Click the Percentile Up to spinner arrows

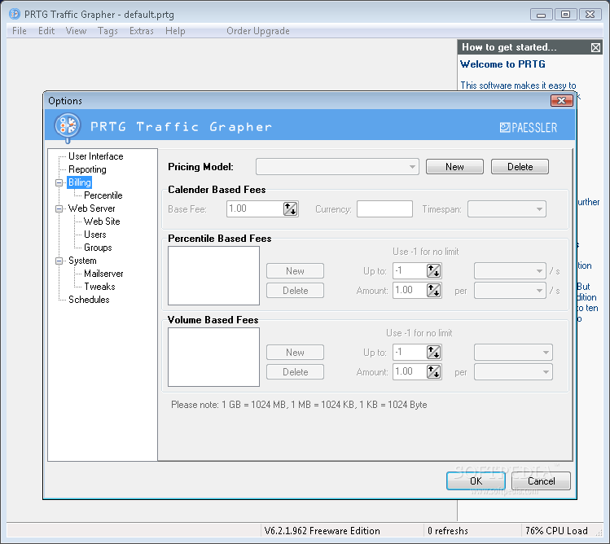(433, 270)
